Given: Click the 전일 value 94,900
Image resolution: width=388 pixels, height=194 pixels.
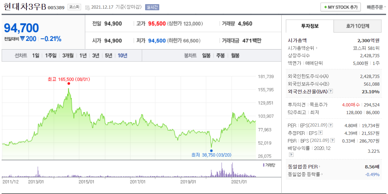Looking at the screenshot, I should [x=113, y=24].
